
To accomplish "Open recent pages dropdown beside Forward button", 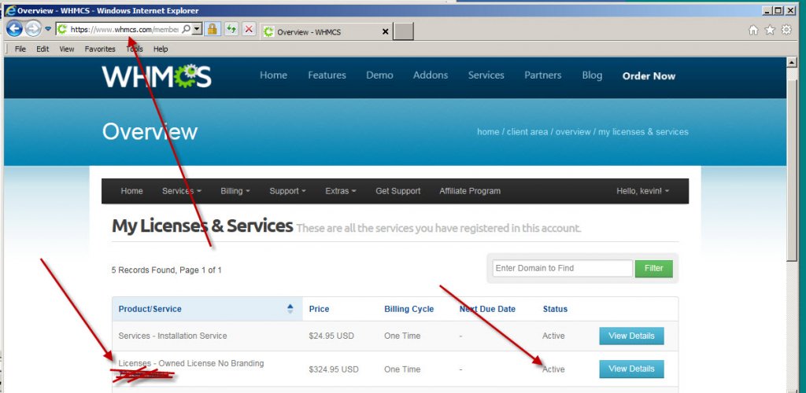I will click(48, 29).
